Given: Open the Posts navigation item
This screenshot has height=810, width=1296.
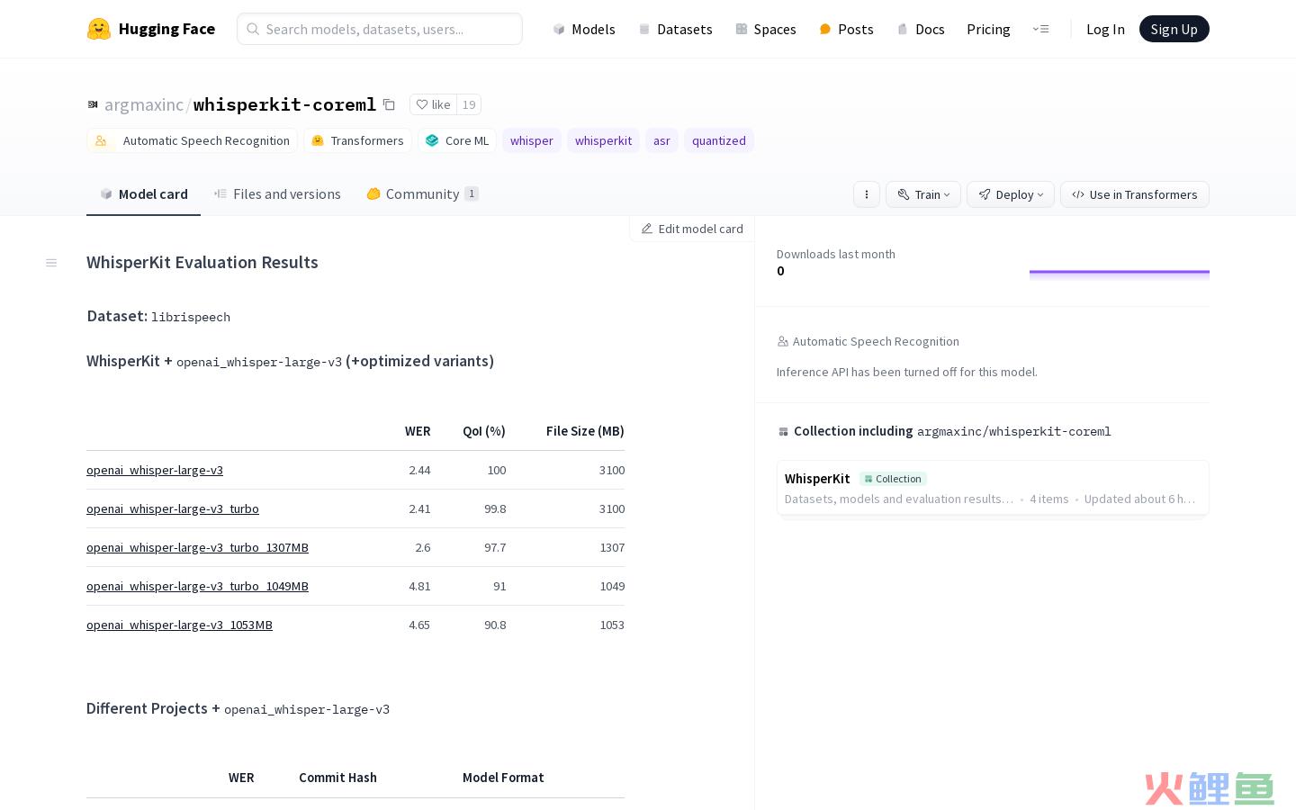Looking at the screenshot, I should tap(846, 29).
